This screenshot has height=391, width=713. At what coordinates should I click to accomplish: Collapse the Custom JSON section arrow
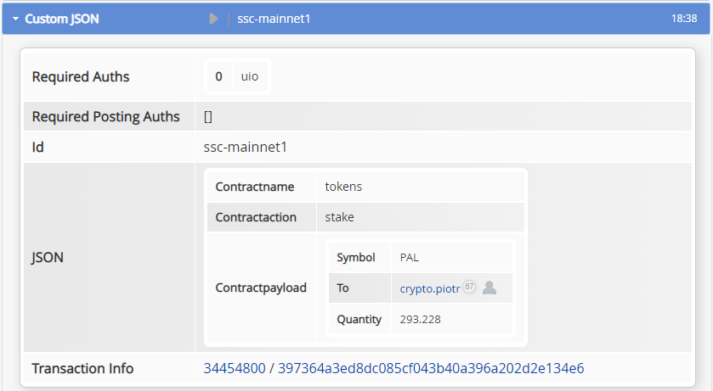coord(16,19)
